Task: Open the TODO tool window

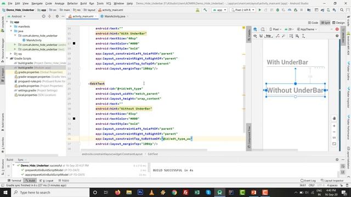Action: point(64,181)
